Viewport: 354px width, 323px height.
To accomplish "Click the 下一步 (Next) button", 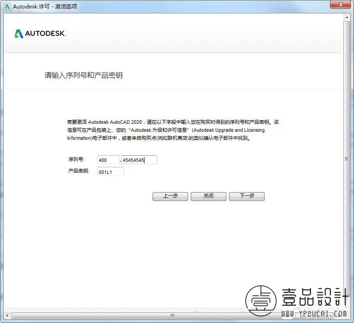I will coord(246,196).
